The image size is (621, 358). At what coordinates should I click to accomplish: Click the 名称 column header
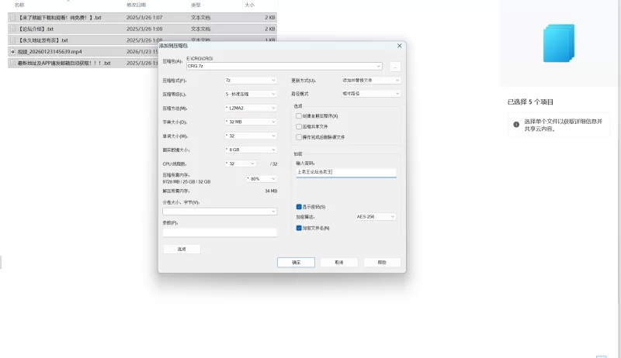click(19, 5)
